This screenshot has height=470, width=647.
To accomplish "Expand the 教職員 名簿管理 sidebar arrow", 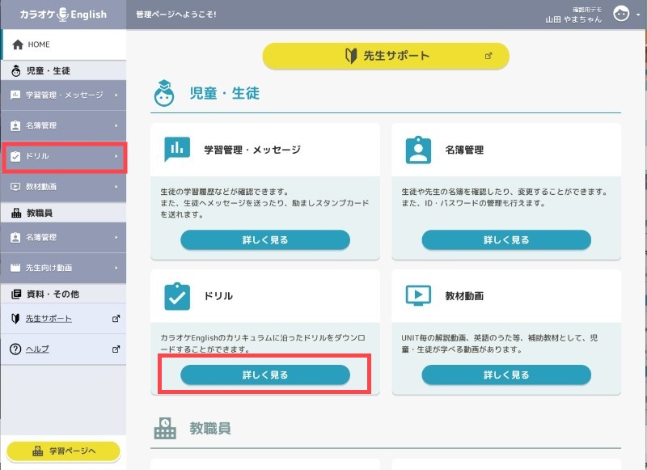I will [x=116, y=238].
